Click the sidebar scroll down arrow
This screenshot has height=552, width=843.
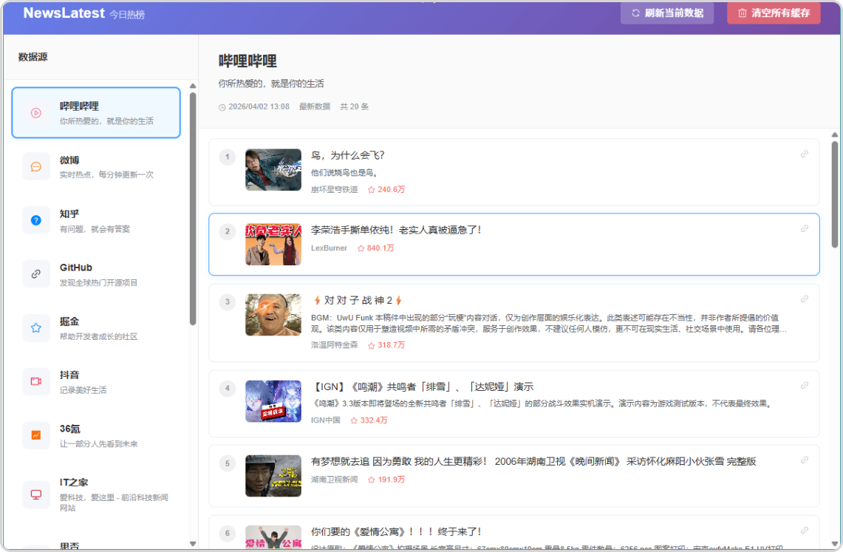coord(193,544)
